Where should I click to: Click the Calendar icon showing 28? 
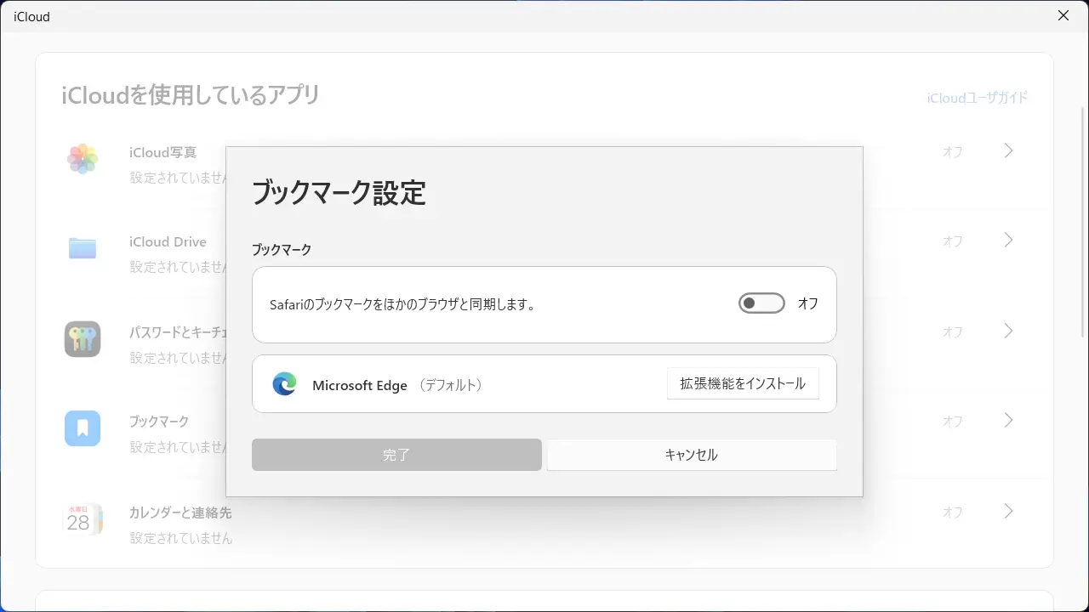(83, 519)
